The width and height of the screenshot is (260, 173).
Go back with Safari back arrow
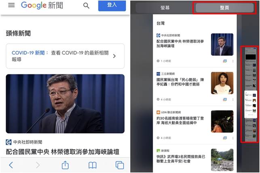tap(11, 165)
